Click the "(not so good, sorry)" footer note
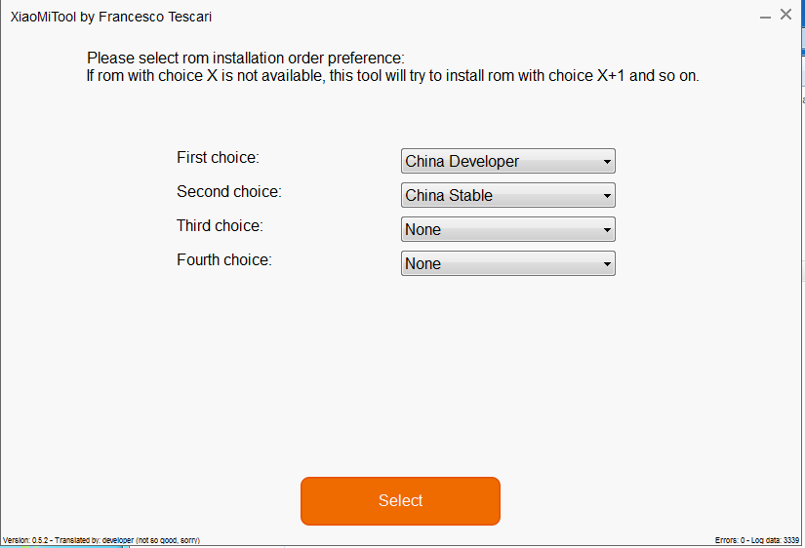The width and height of the screenshot is (805, 548). coord(168,540)
